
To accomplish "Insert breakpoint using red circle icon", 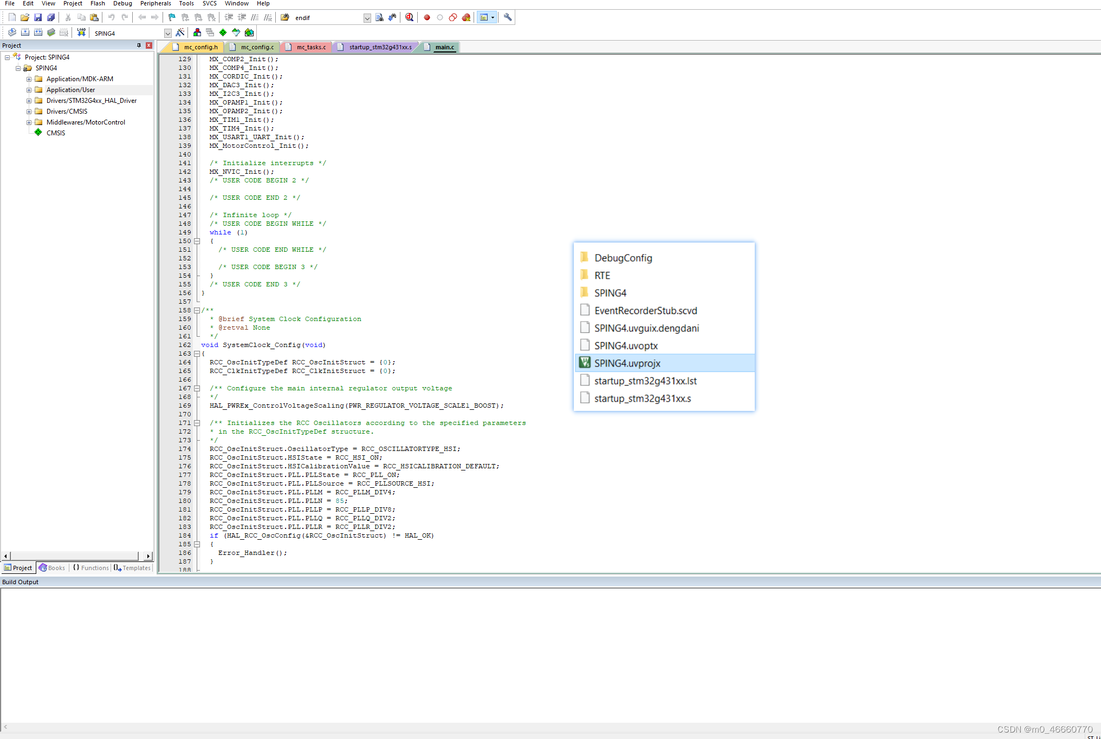I will [427, 17].
